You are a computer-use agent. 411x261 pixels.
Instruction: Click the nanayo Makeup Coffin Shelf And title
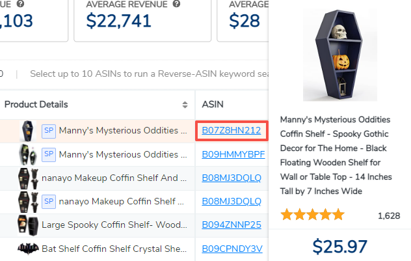coord(114,178)
